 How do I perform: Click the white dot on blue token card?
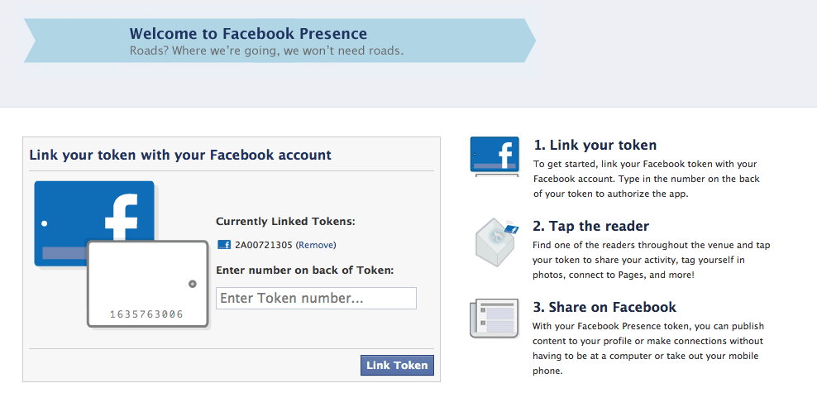click(45, 223)
